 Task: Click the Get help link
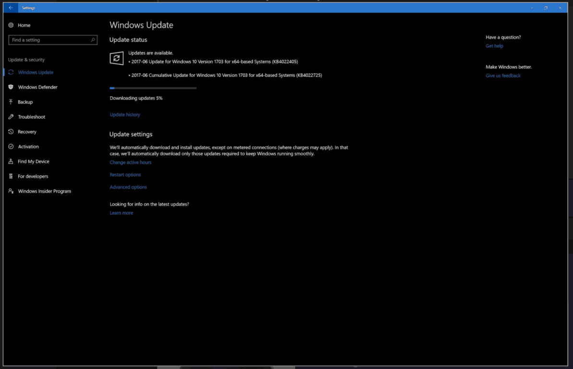point(494,46)
